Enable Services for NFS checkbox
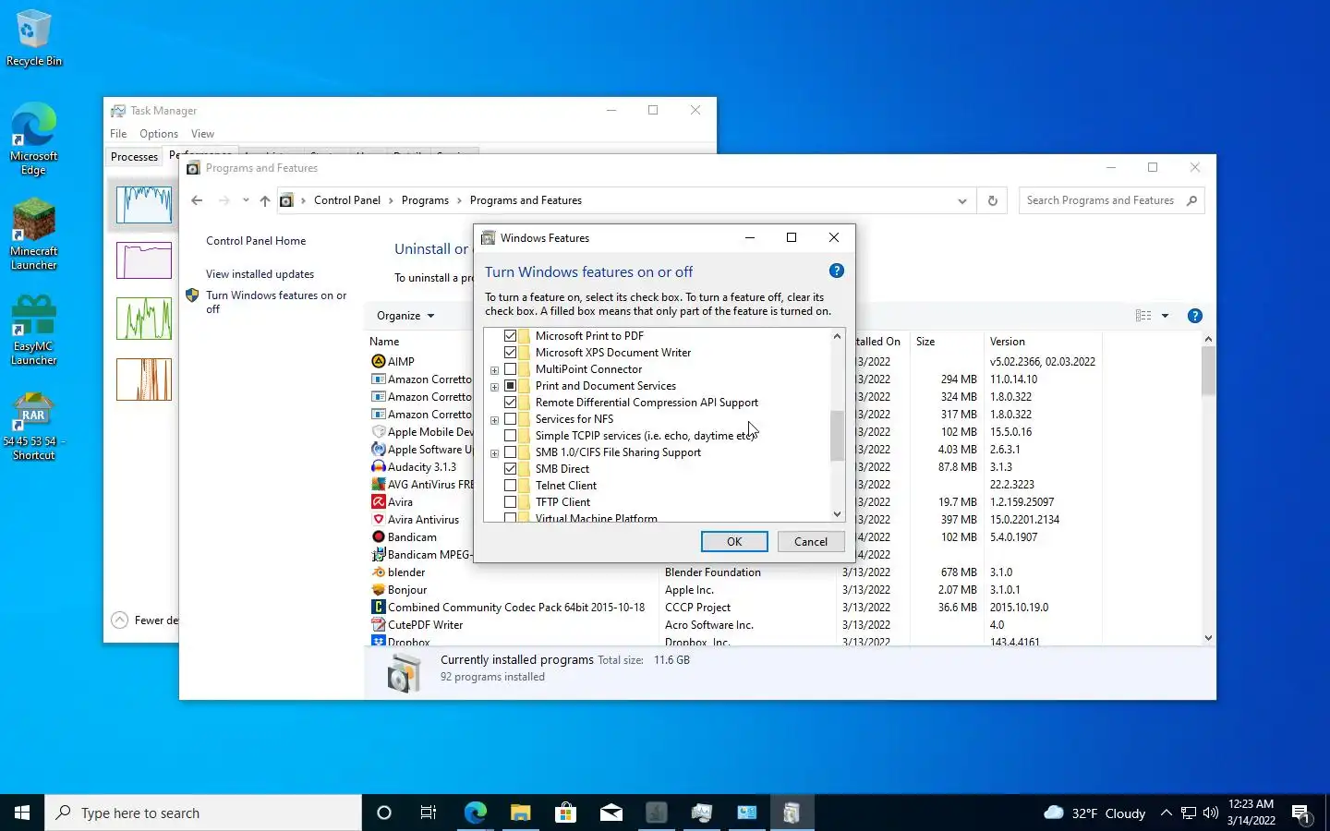Viewport: 1330px width, 831px height. 510,418
